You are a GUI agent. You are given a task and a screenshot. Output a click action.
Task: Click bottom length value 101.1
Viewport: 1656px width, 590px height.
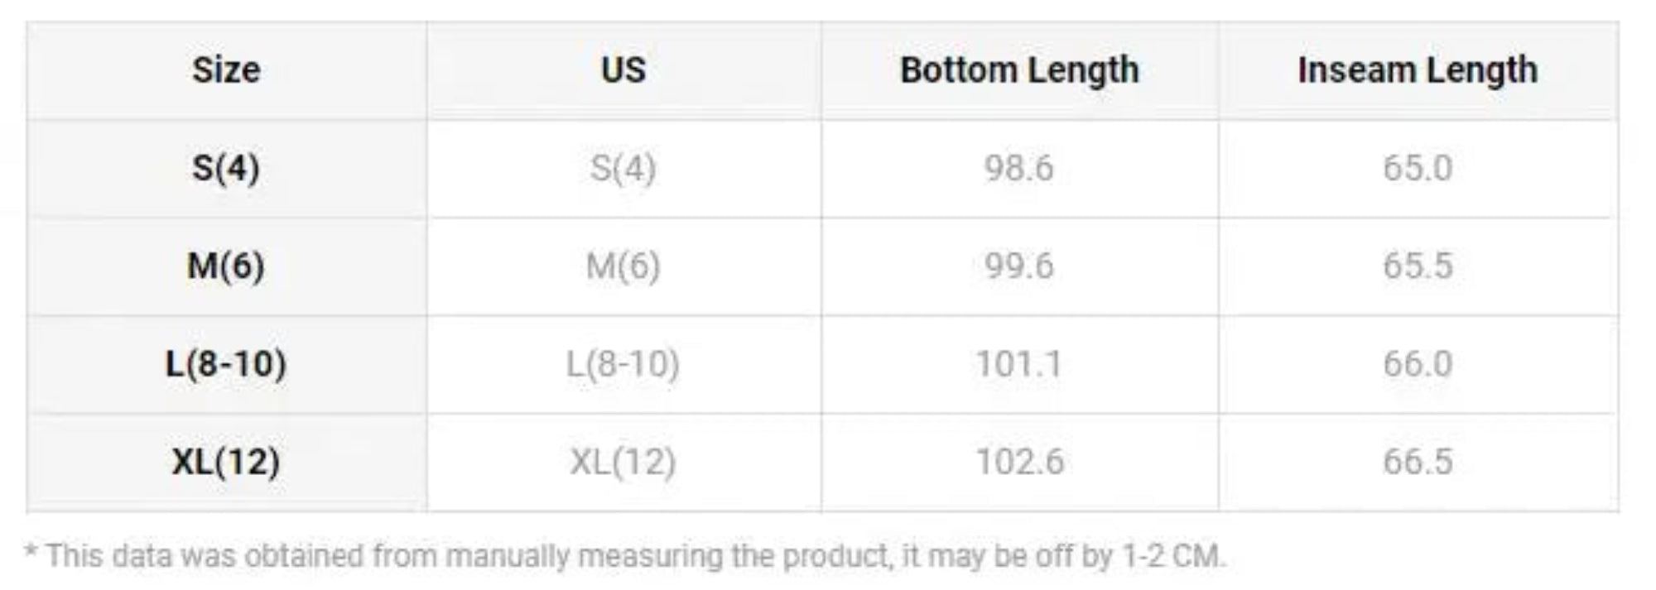click(x=1019, y=364)
